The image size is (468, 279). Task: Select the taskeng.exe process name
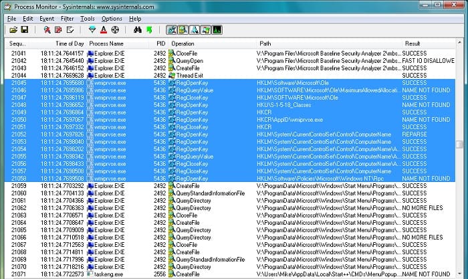108,274
